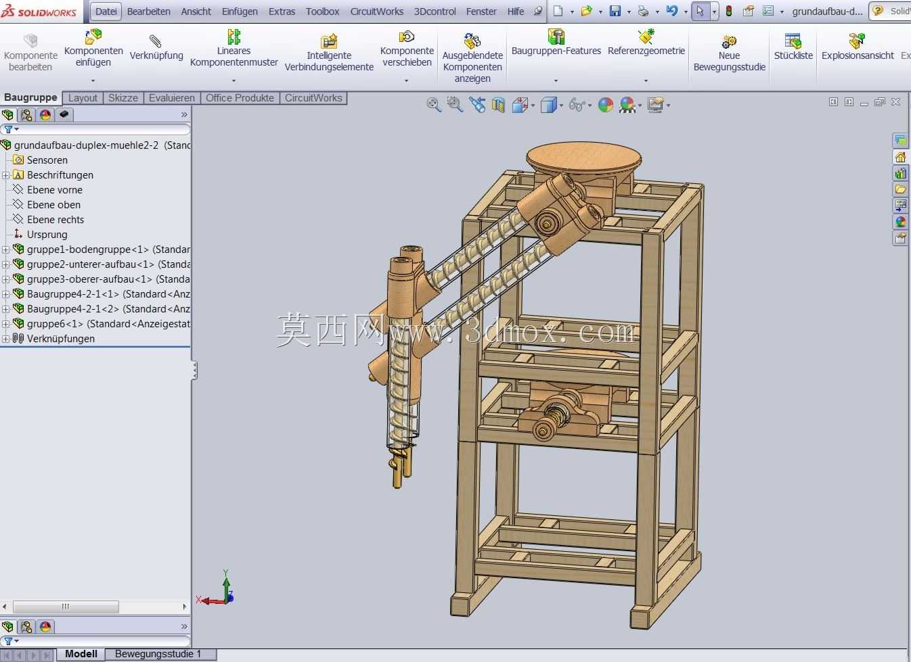The height and width of the screenshot is (662, 911).
Task: Open the File Explorer folder in task pane
Action: tap(900, 189)
